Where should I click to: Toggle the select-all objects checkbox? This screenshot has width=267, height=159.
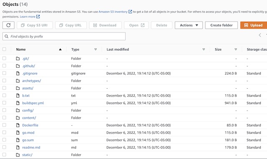(4, 49)
